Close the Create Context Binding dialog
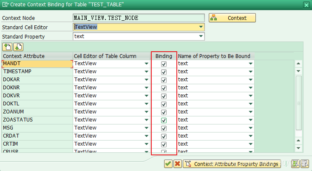Viewport: 312px width, 171px height. 306,5
